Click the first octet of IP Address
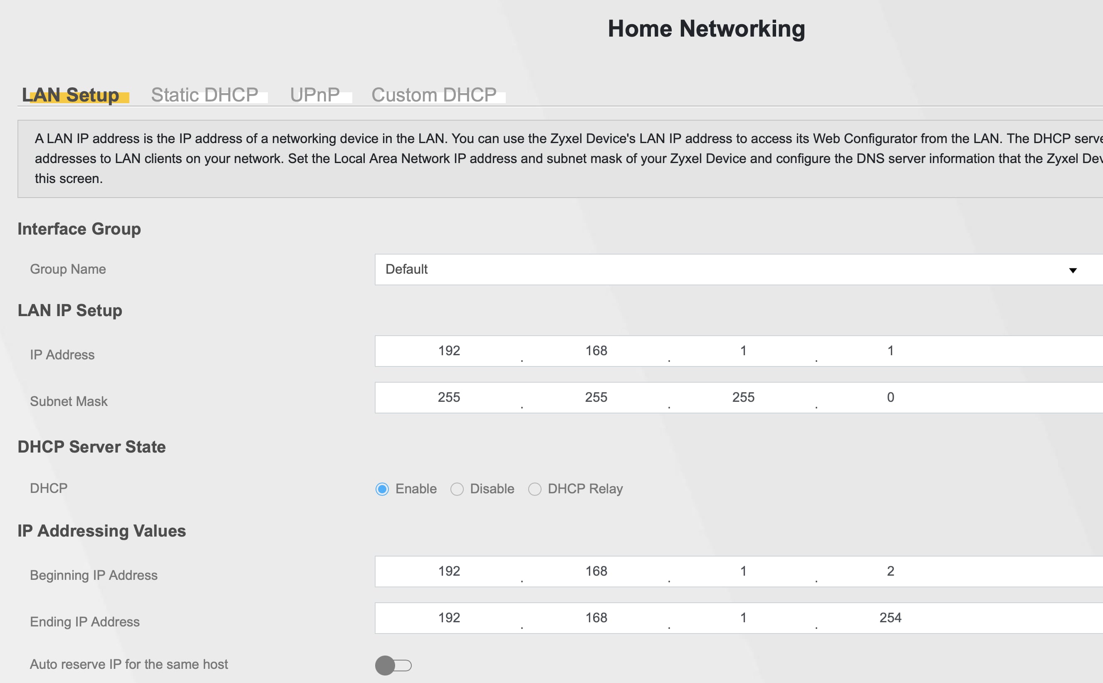 [448, 351]
